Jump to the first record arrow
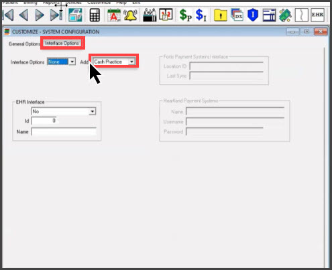Image resolution: width=332 pixels, height=270 pixels. tap(9, 15)
